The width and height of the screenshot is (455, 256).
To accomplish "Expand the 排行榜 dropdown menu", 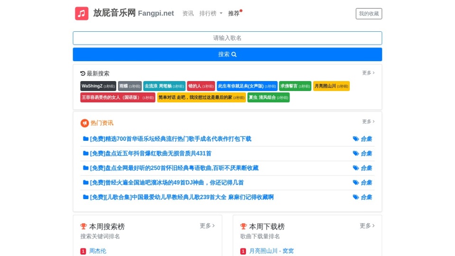I will click(210, 13).
